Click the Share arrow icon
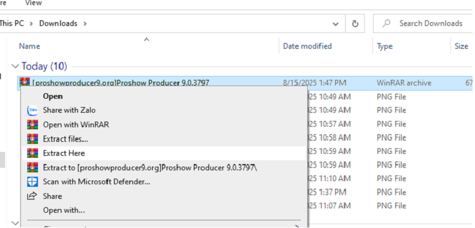This screenshot has width=475, height=228. 32,196
